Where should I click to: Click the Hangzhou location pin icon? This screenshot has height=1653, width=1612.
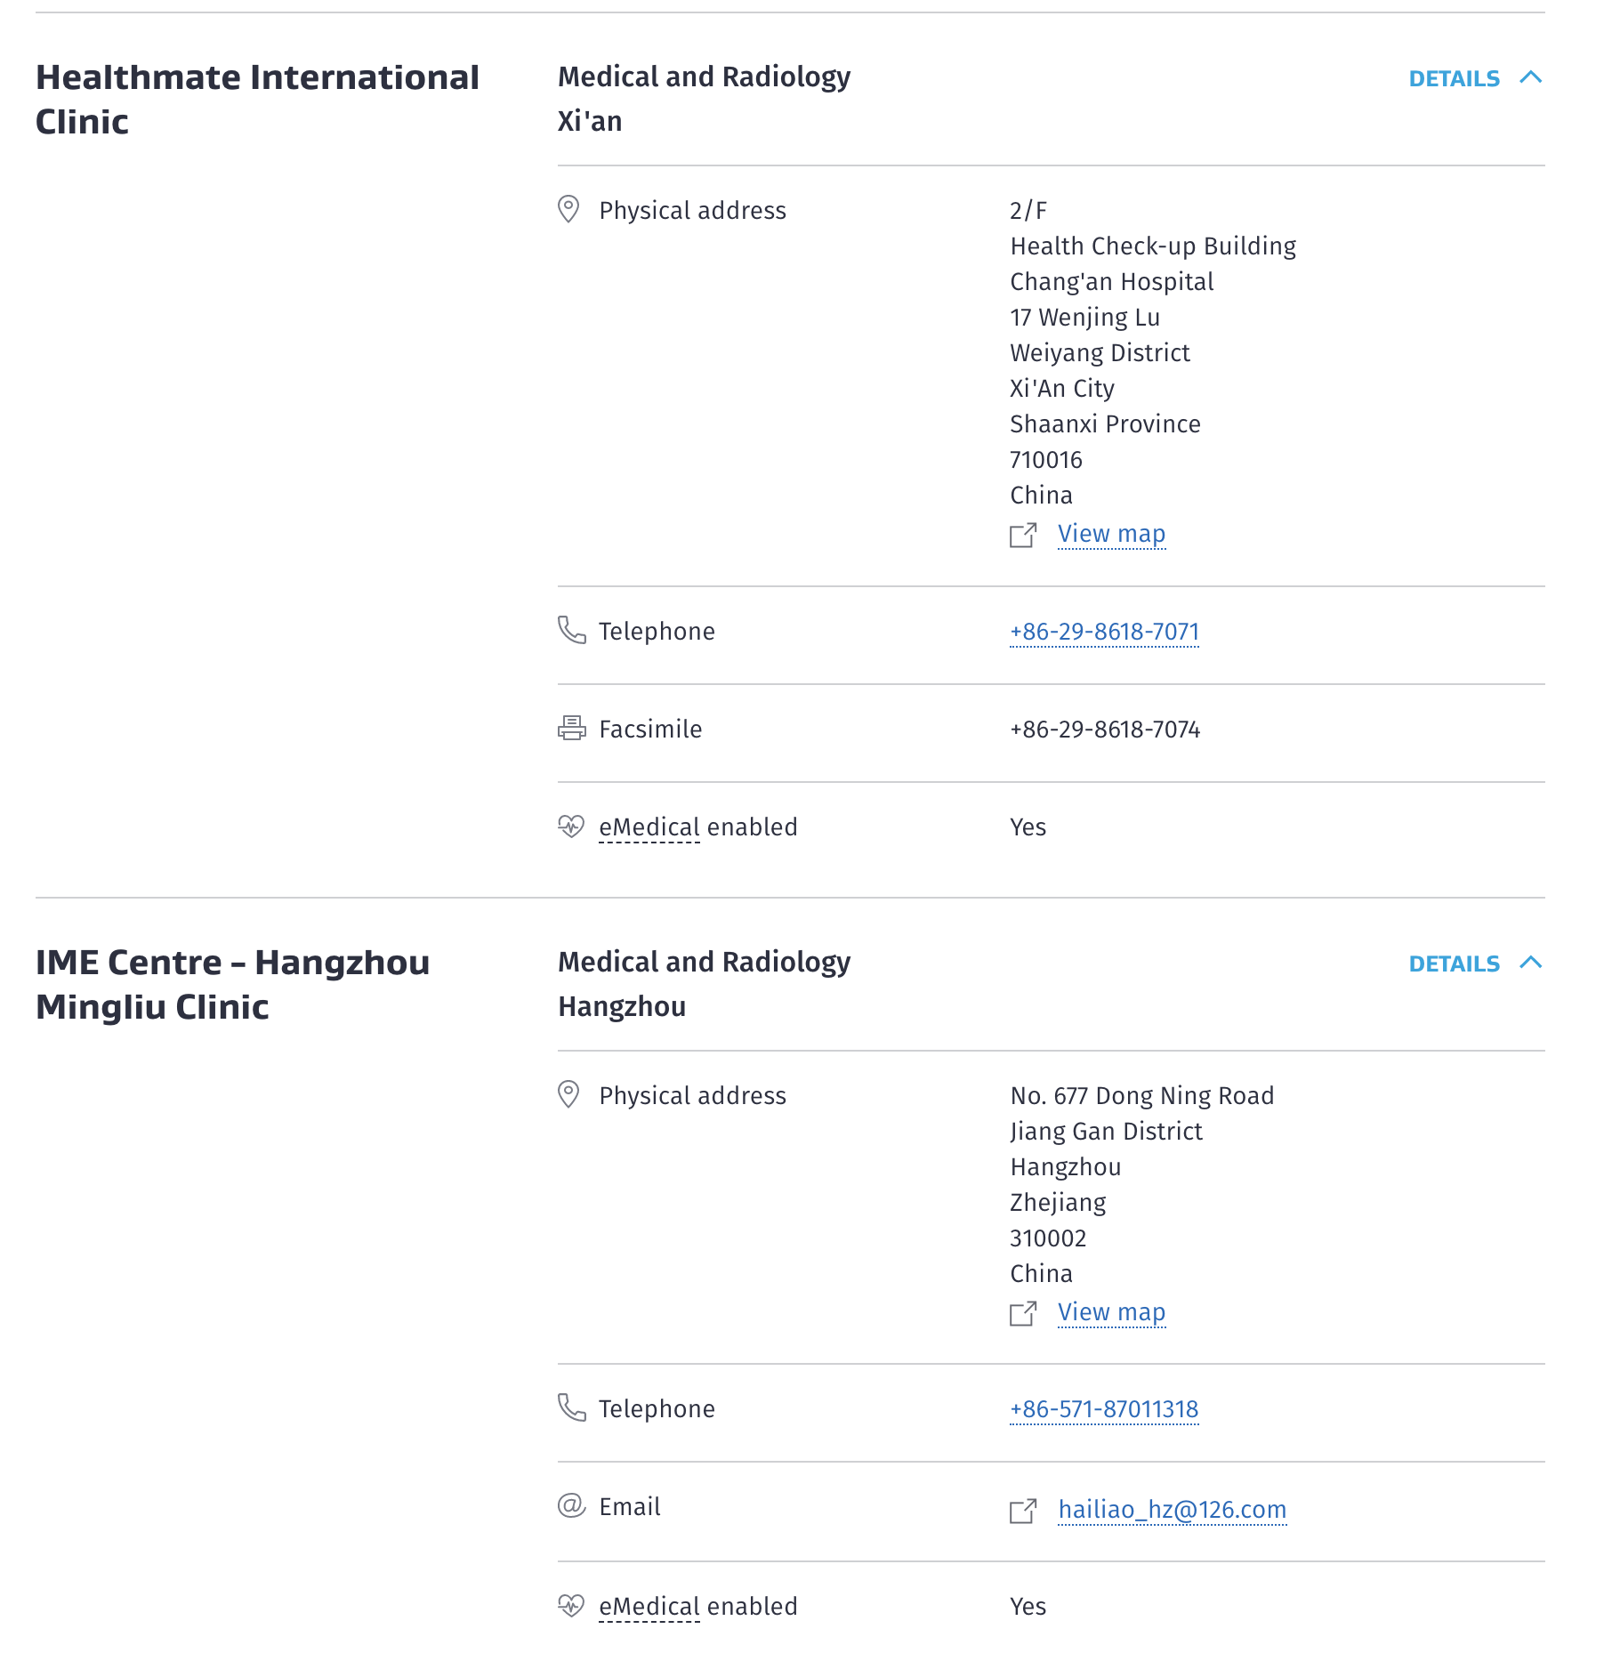568,1094
